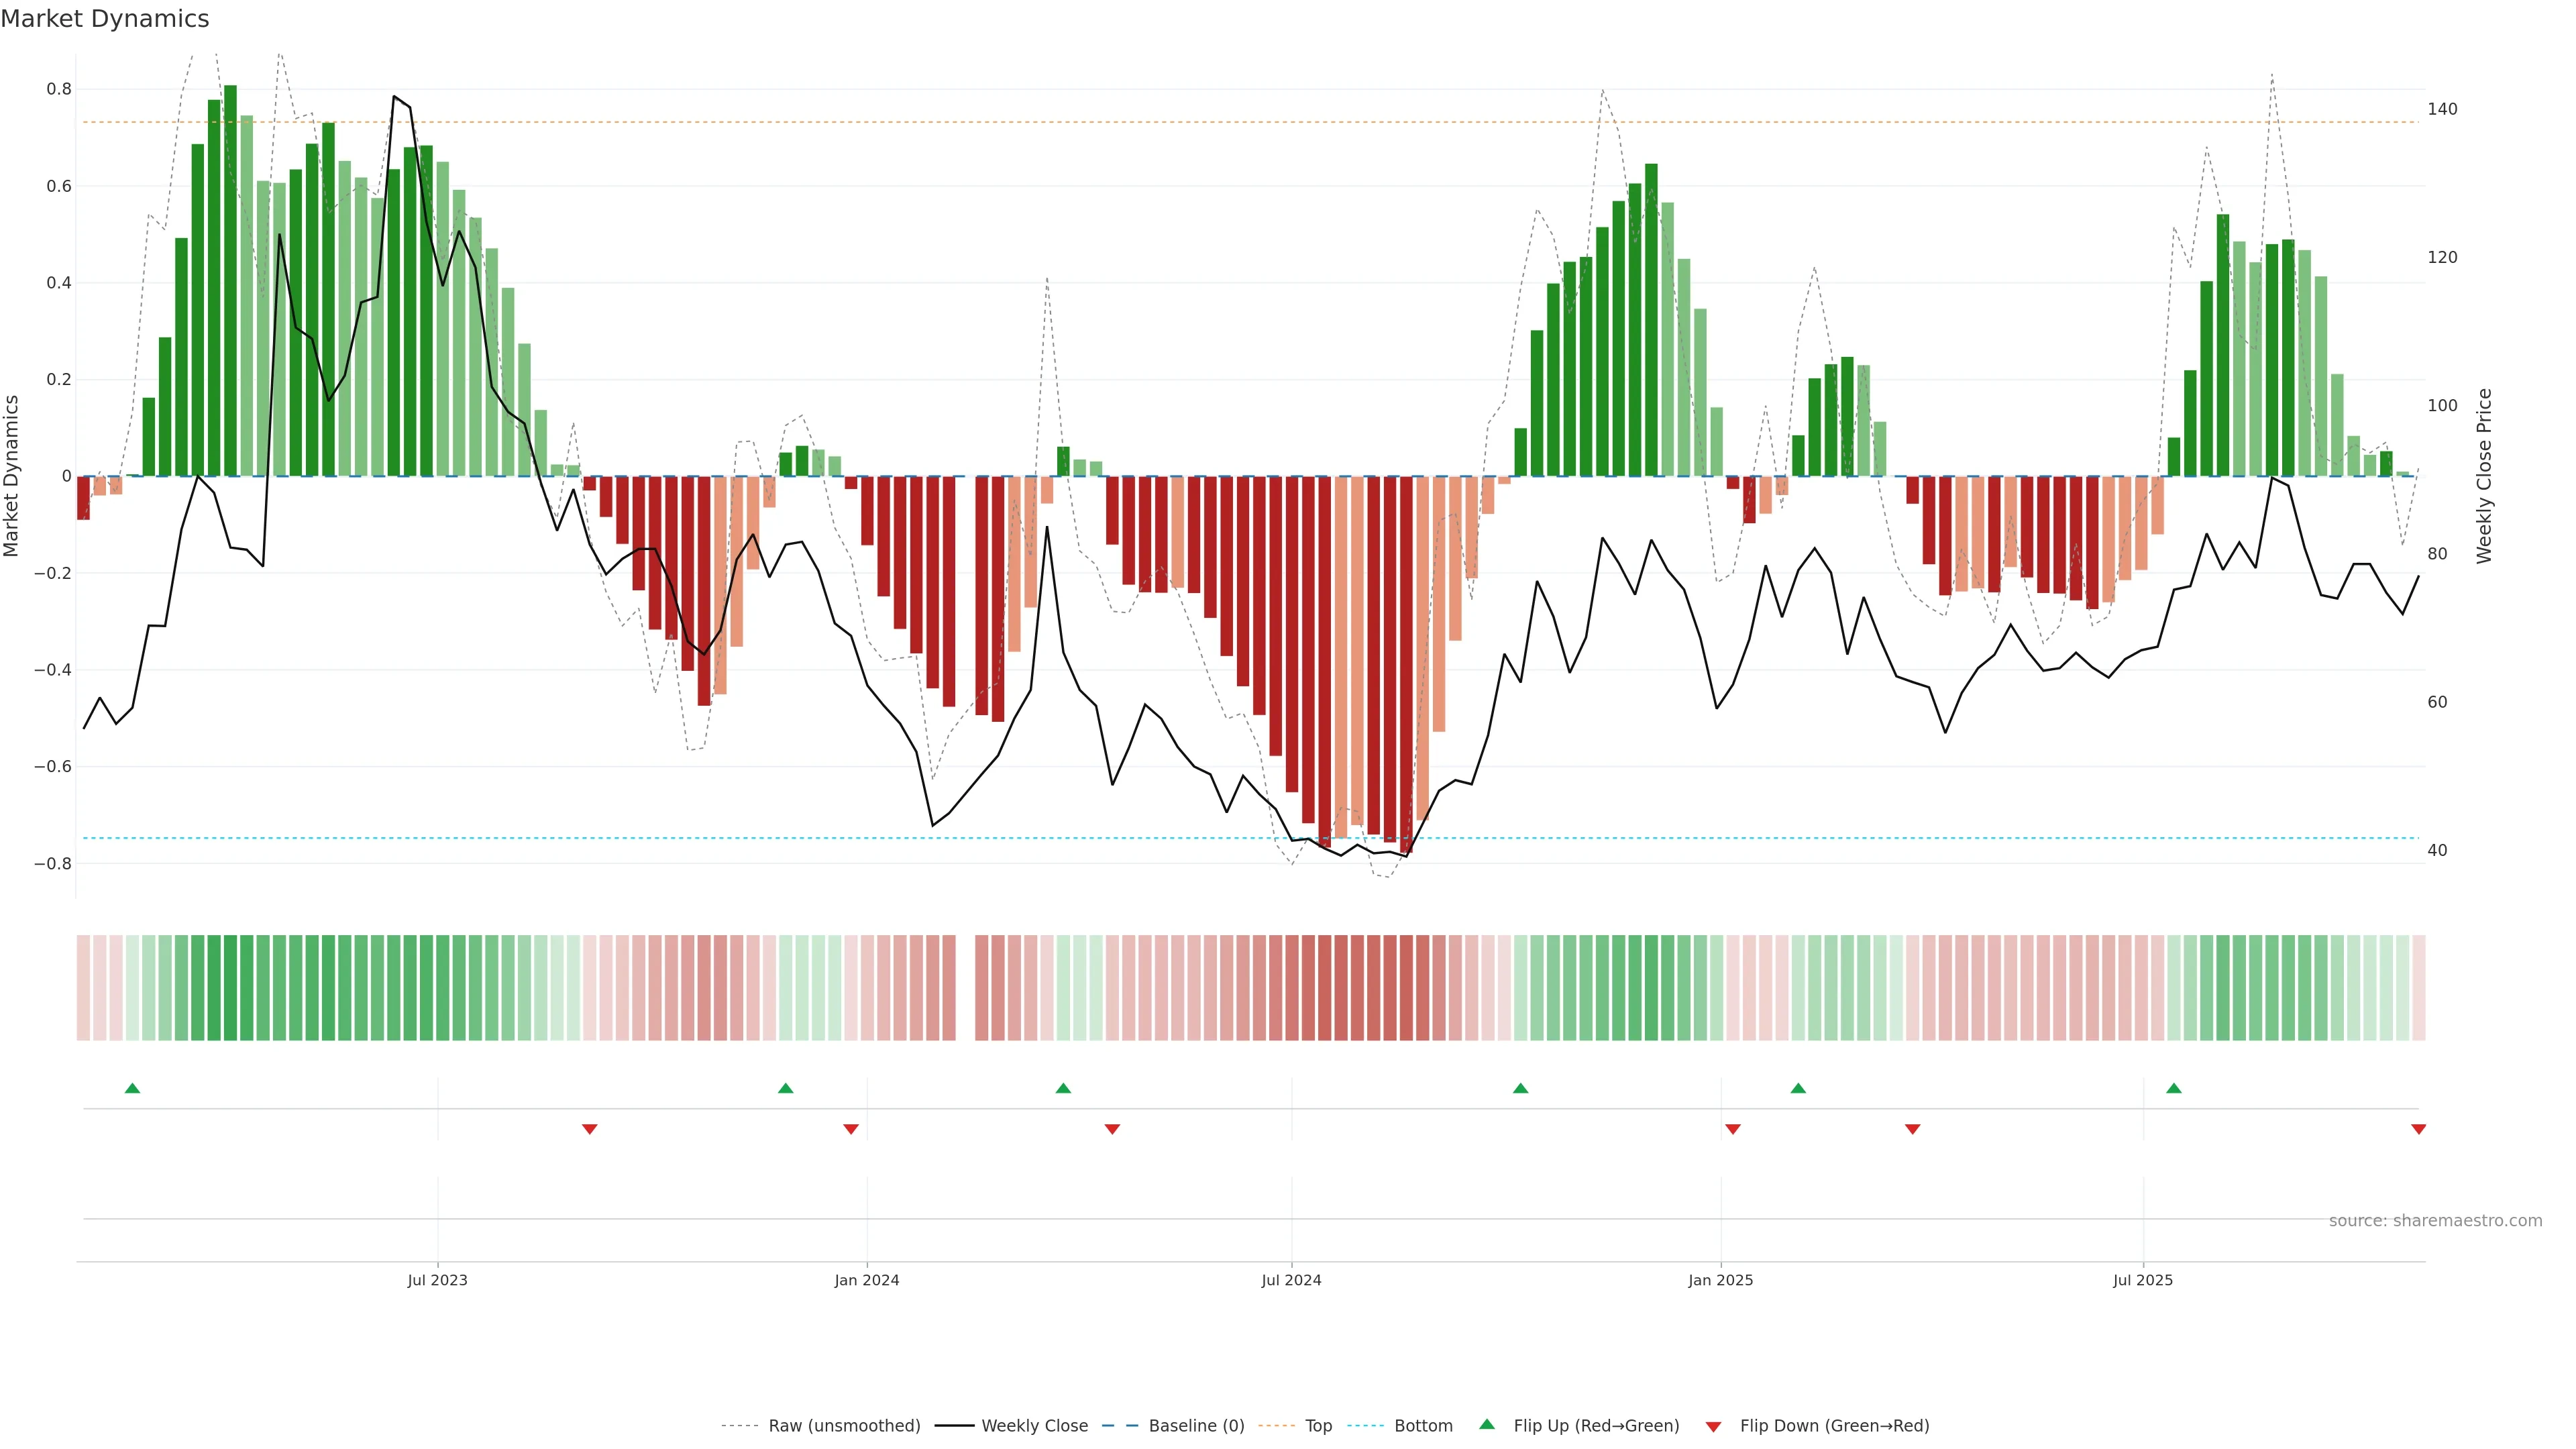Image resolution: width=2576 pixels, height=1449 pixels.
Task: Click the Weekly Close Price axis title
Action: coord(2484,476)
